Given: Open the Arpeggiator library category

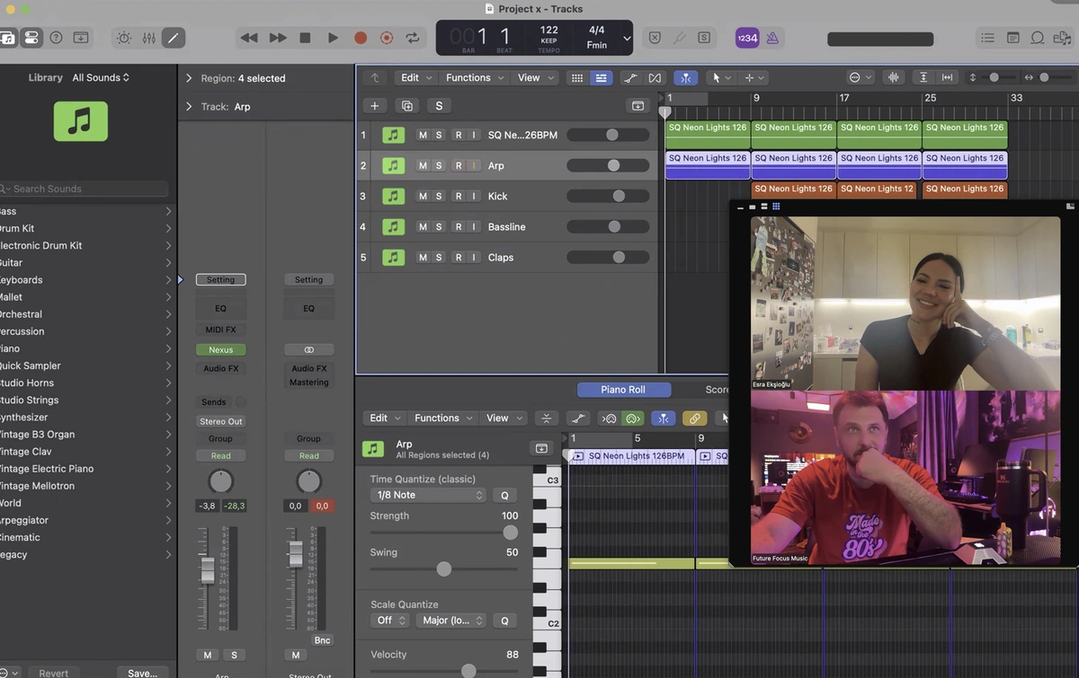Looking at the screenshot, I should tap(85, 520).
